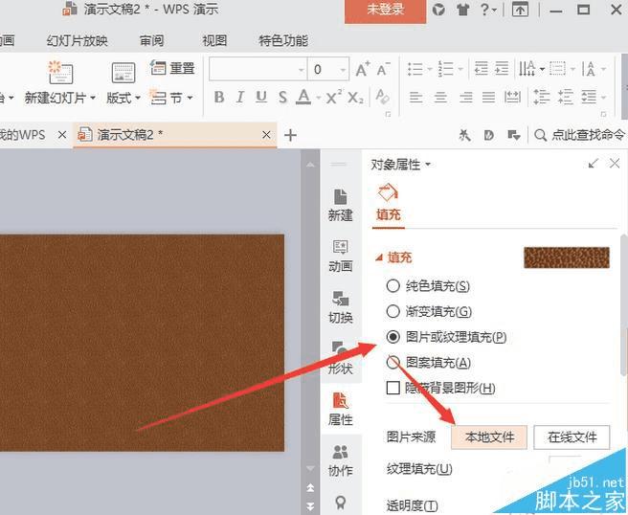Viewport: 628px width, 515px height.
Task: Open the Layout (版式) icon
Action: point(123,73)
